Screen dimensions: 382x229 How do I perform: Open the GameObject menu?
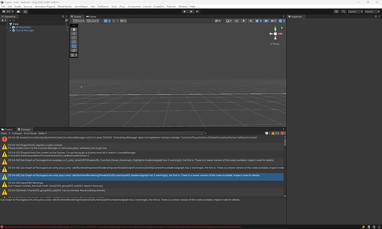[x=81, y=7]
